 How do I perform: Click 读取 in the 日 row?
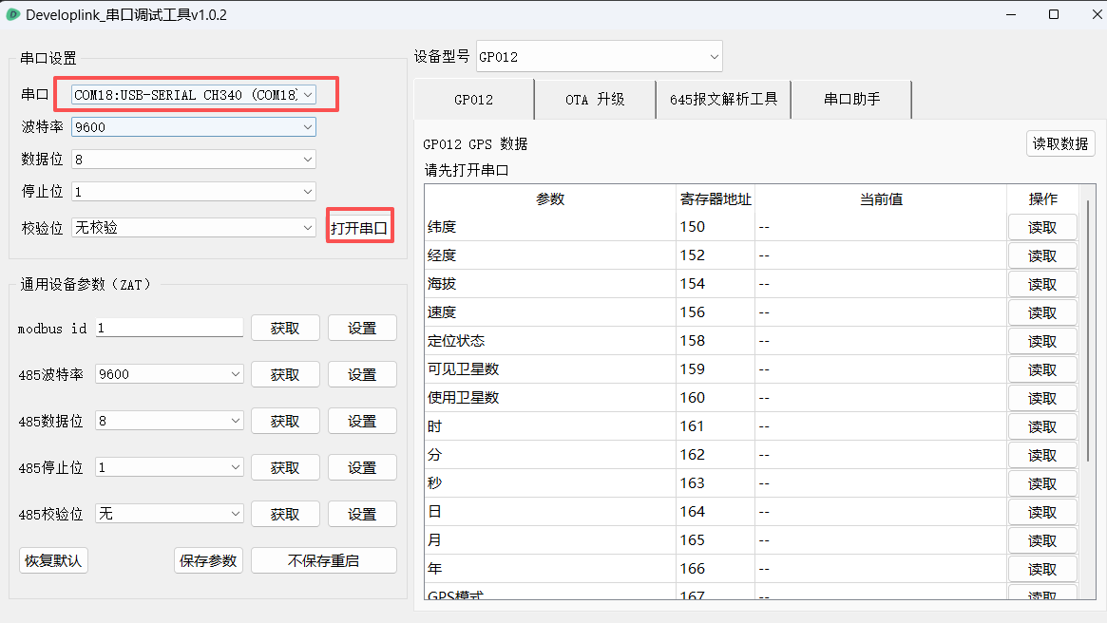coord(1042,512)
